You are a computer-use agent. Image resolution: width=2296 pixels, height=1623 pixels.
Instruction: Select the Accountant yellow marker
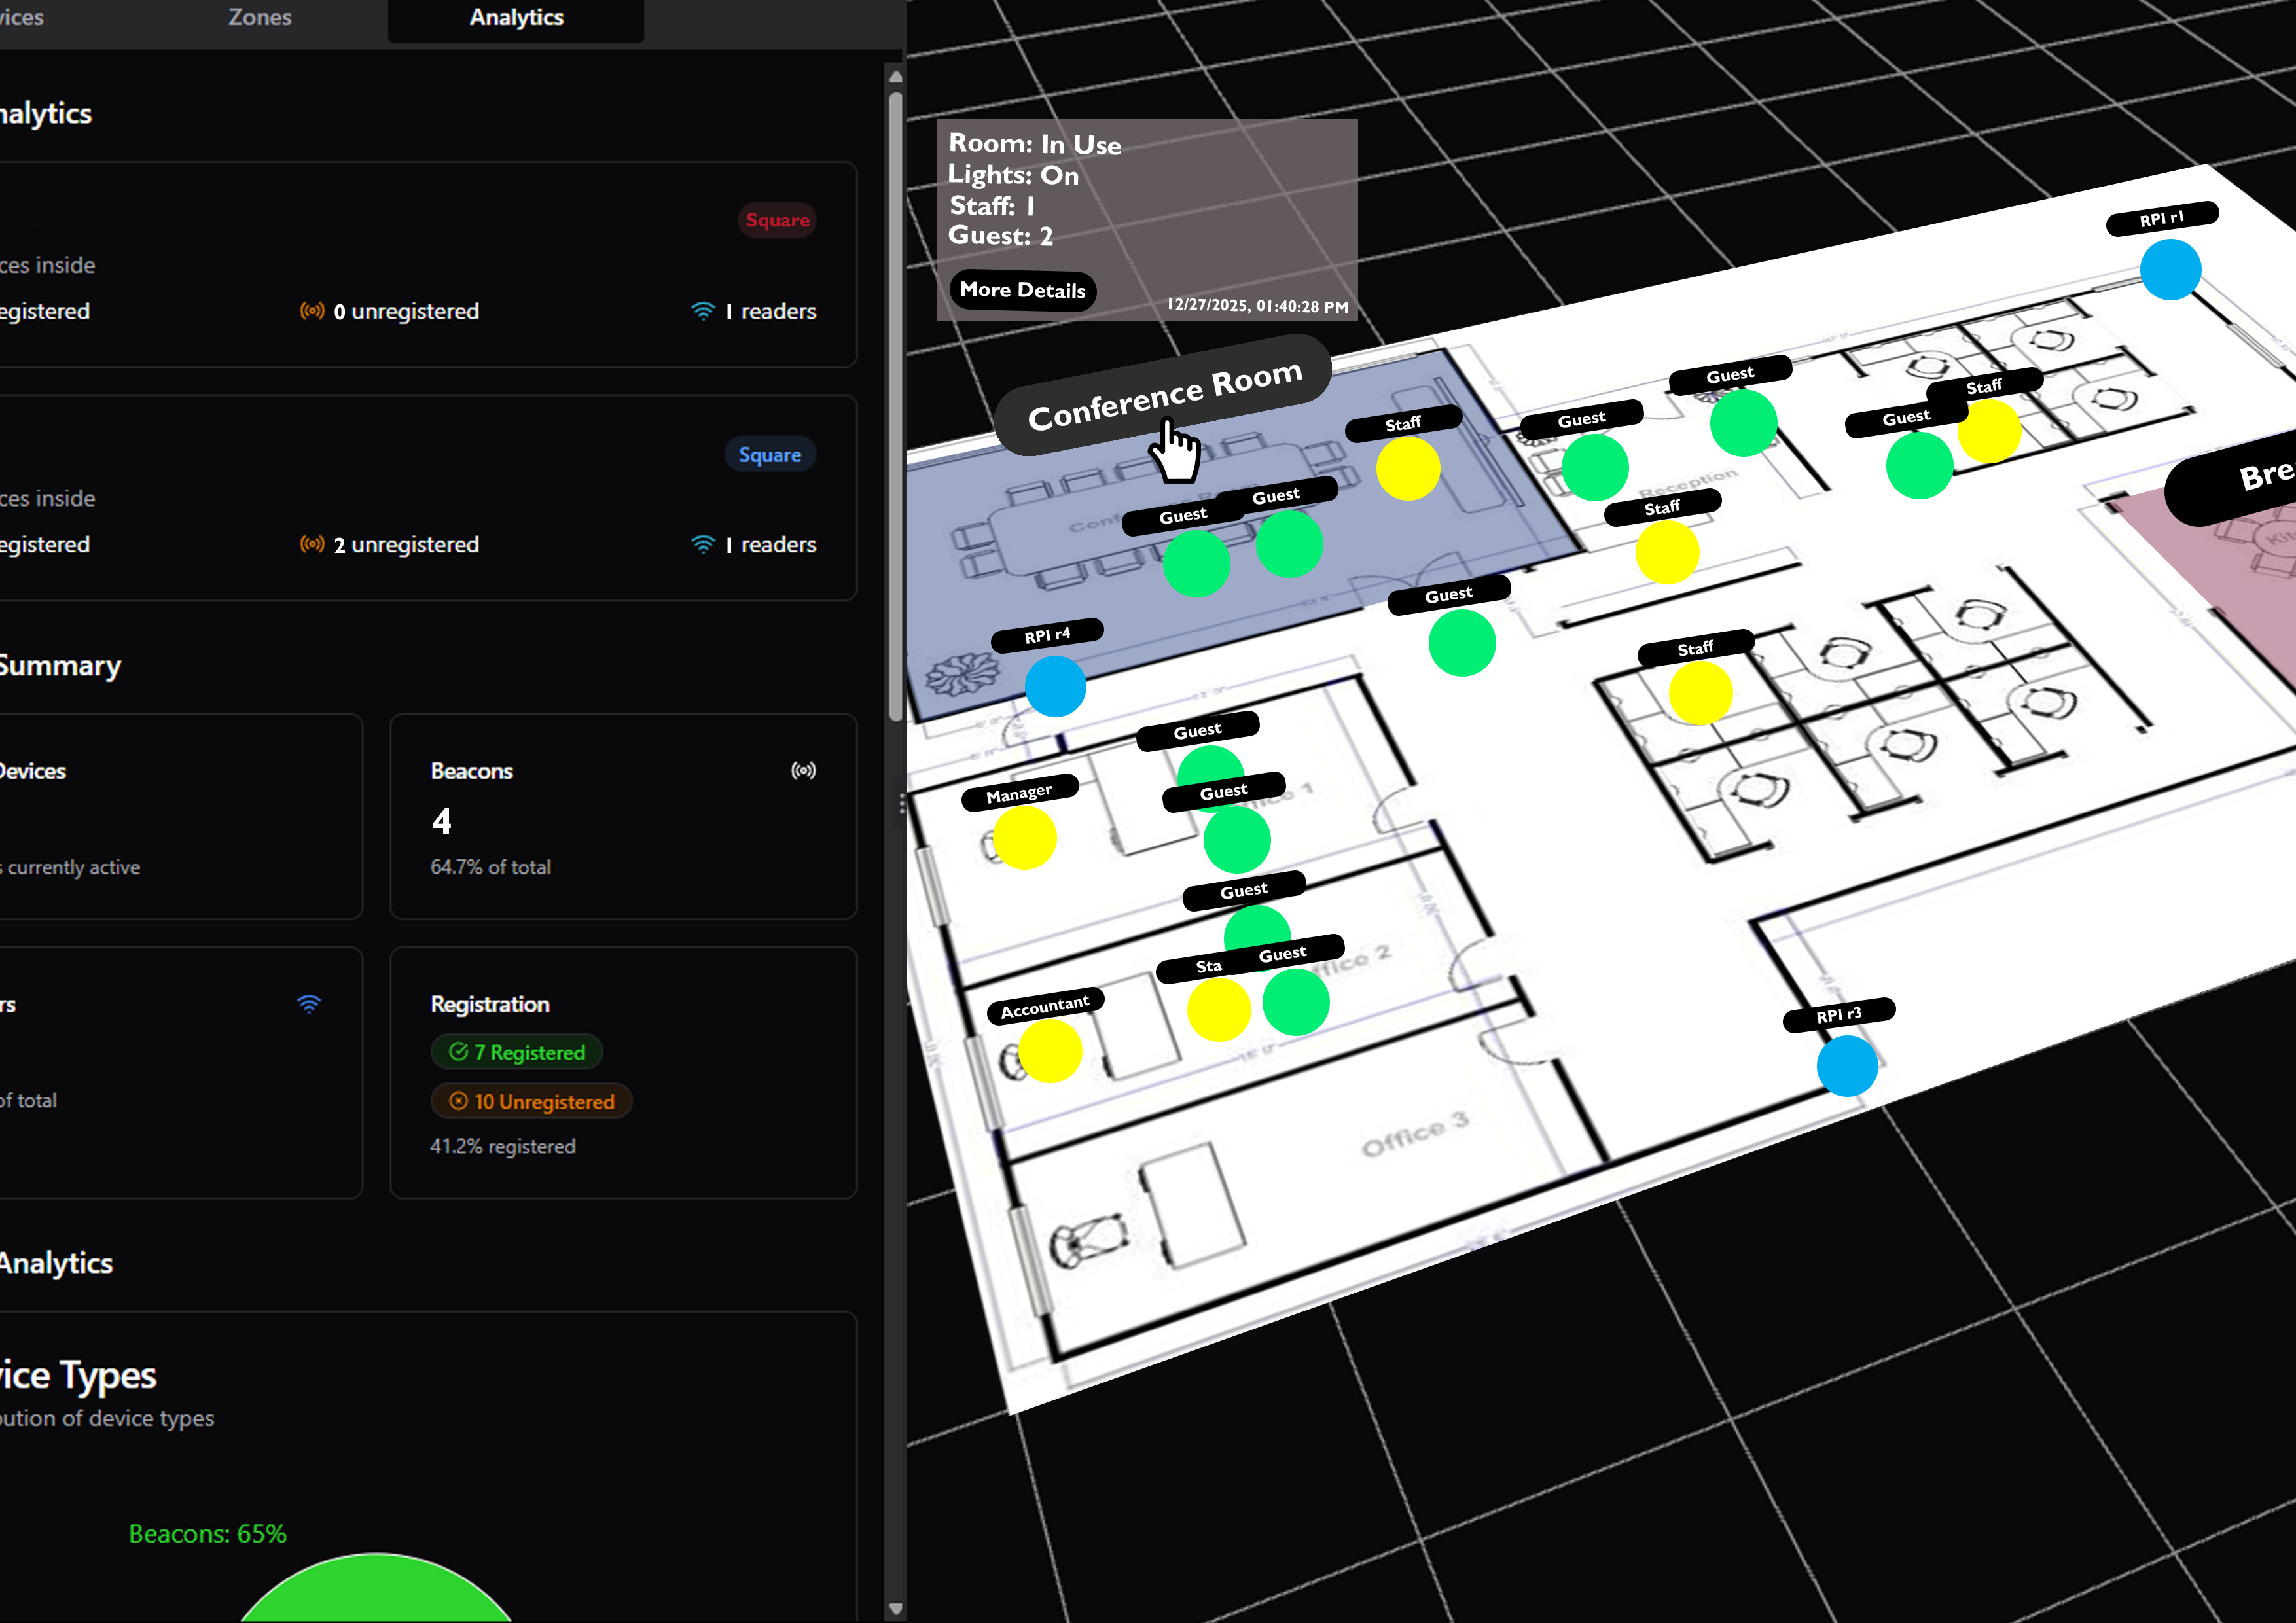pos(1049,1051)
